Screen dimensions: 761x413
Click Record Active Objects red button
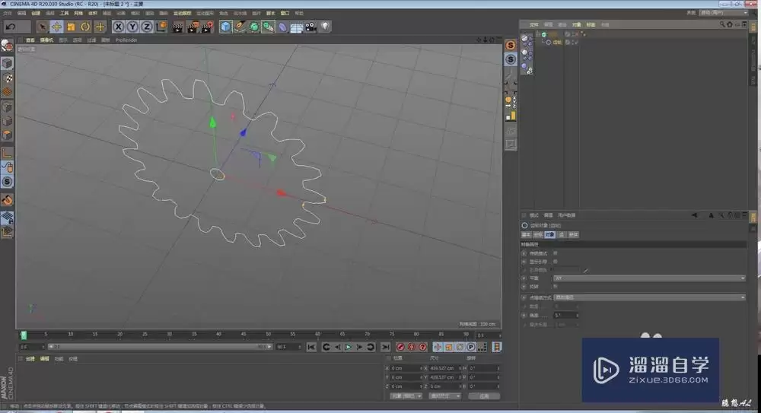click(400, 347)
